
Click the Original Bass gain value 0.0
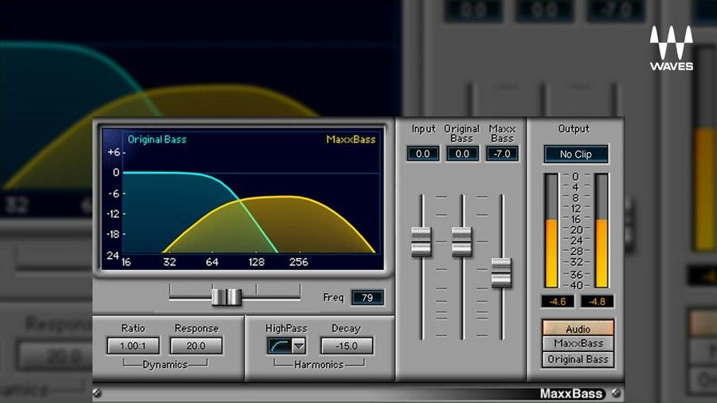462,154
